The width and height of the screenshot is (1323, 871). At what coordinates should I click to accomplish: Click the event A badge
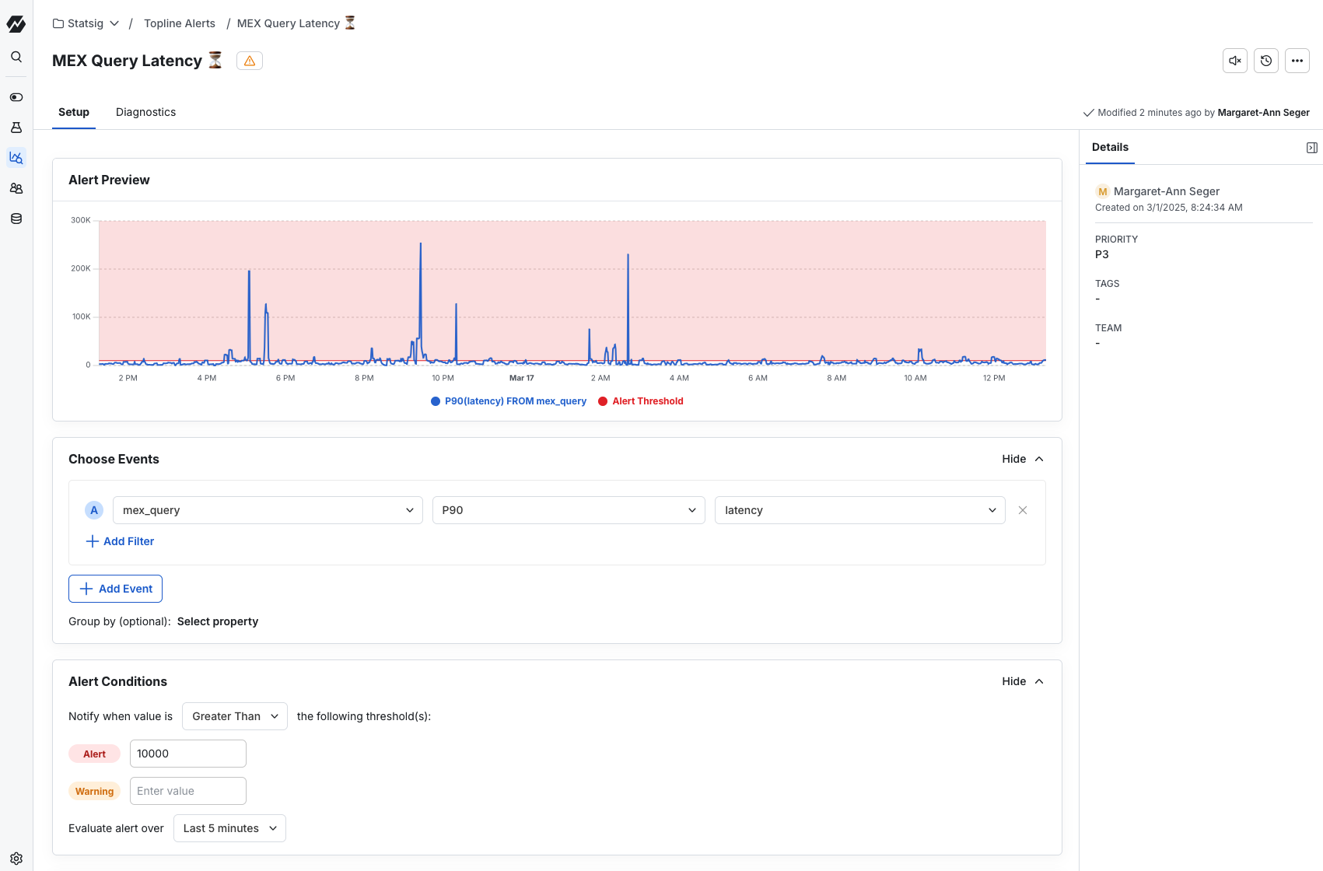[94, 510]
